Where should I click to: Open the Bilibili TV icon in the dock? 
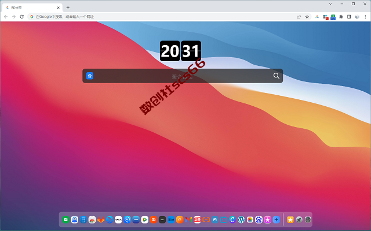point(224,219)
